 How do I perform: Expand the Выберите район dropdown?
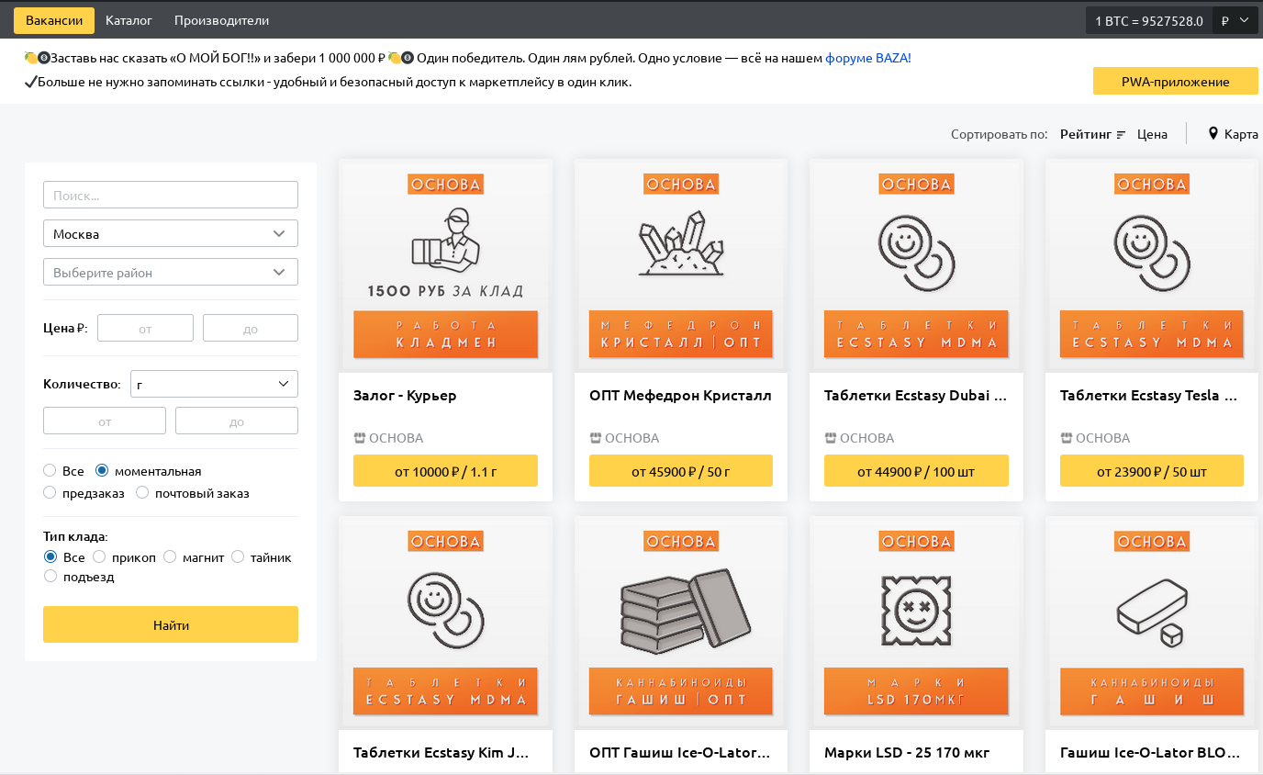point(170,272)
